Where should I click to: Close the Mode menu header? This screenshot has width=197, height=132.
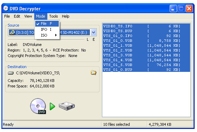(40, 16)
